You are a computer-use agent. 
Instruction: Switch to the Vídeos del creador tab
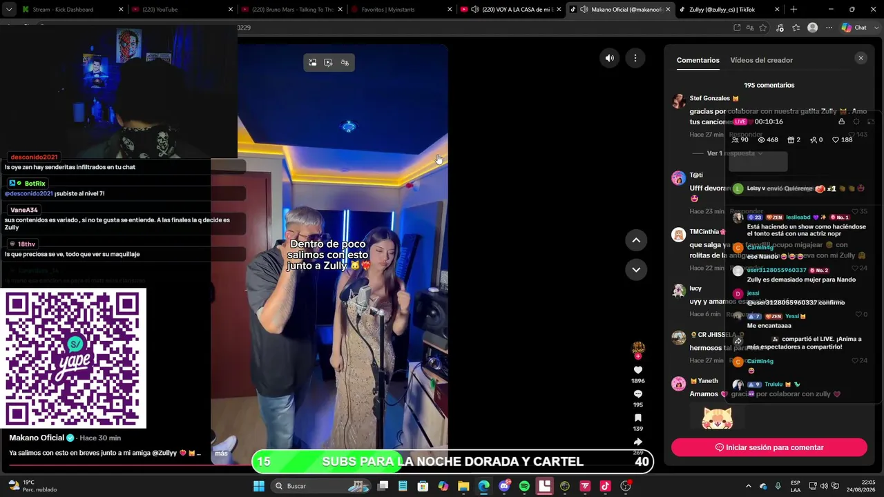[x=761, y=60]
